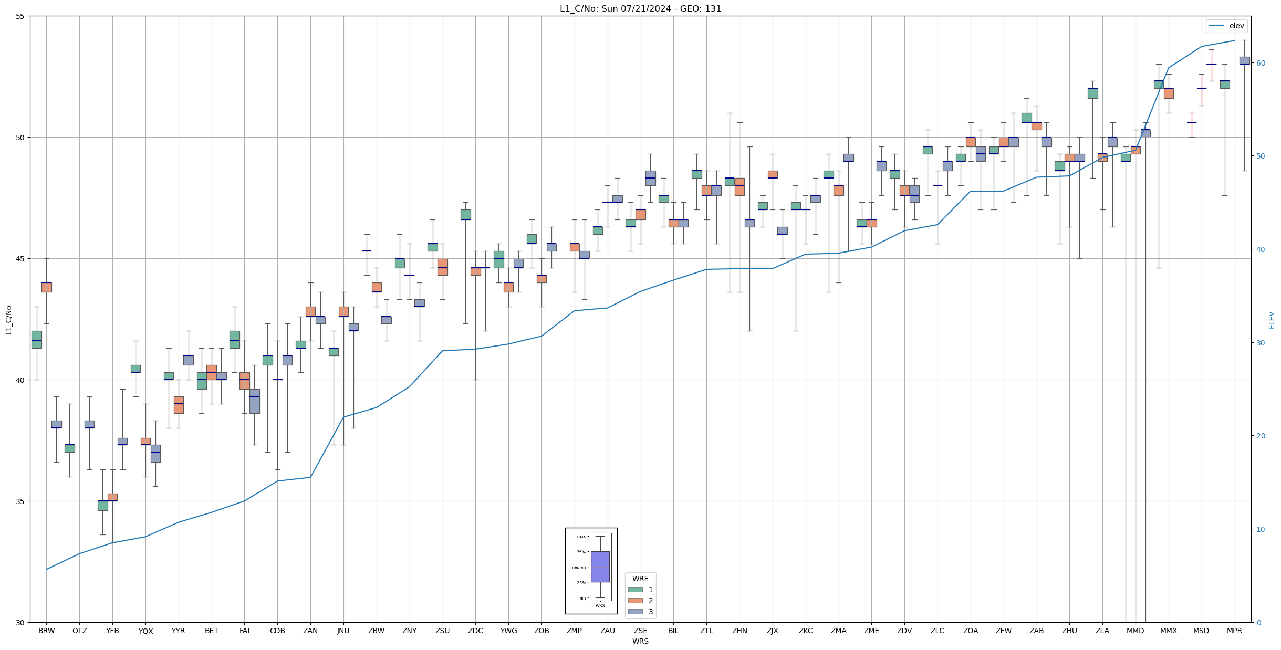Click the WRS x-axis title
Viewport: 1281px width, 650px height.
tap(640, 641)
